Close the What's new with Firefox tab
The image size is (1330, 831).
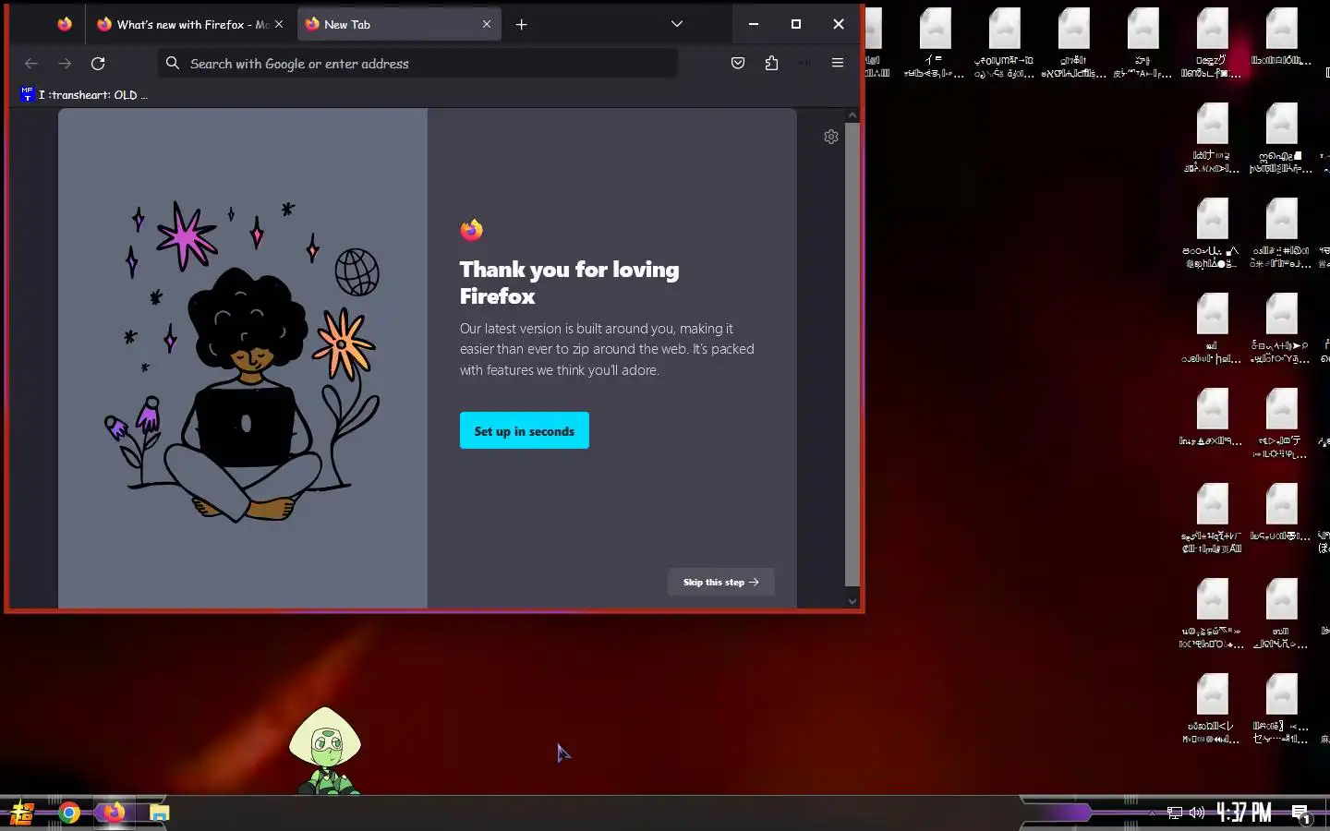[279, 24]
